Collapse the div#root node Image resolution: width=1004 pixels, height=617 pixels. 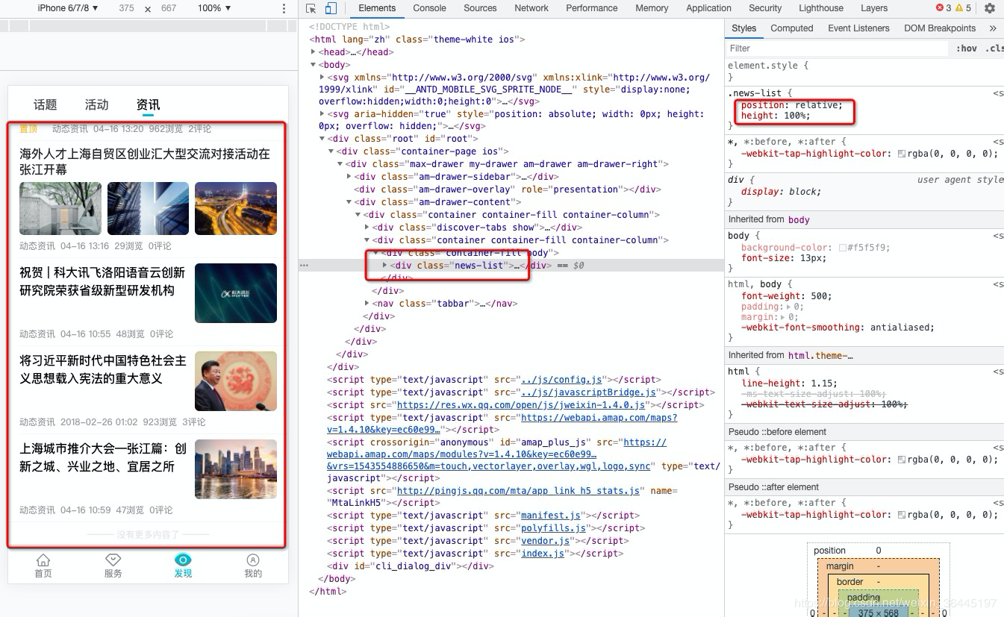click(322, 139)
